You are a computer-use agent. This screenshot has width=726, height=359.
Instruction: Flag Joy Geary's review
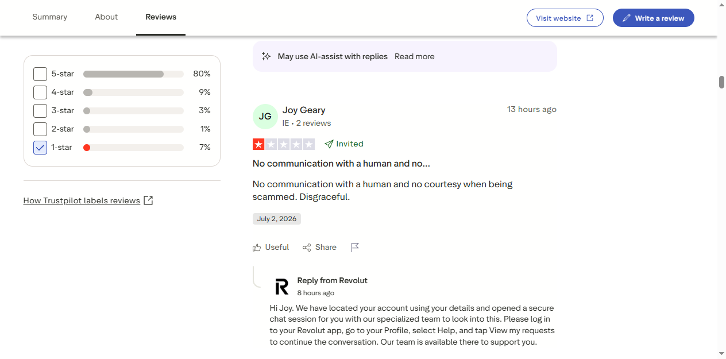tap(355, 248)
